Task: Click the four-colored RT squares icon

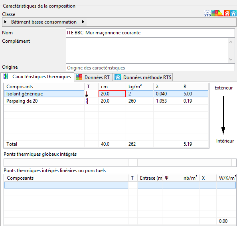Action: pyautogui.click(x=215, y=13)
